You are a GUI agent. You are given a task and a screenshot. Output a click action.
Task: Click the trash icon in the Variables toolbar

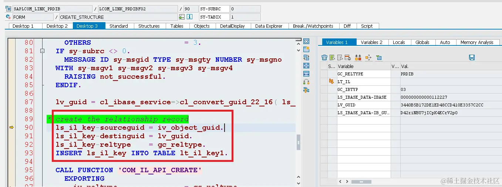(324, 57)
